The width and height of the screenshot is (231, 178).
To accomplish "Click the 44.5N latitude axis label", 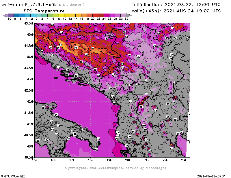I will pos(29,46).
